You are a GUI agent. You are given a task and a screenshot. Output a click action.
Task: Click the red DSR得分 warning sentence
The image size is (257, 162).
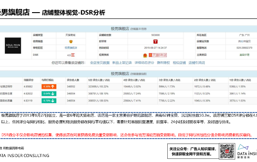coord(127,135)
